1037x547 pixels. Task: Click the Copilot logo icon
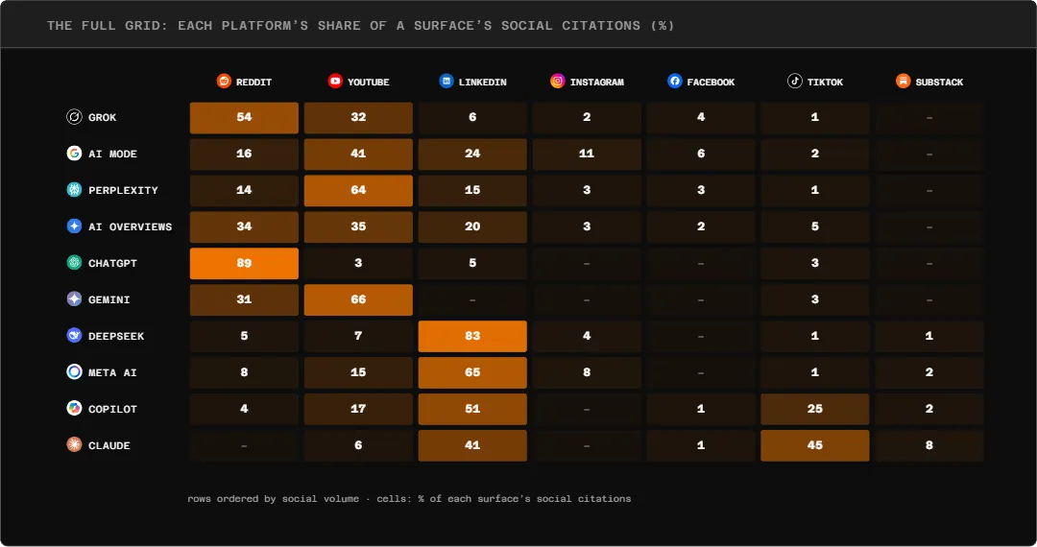pyautogui.click(x=74, y=408)
